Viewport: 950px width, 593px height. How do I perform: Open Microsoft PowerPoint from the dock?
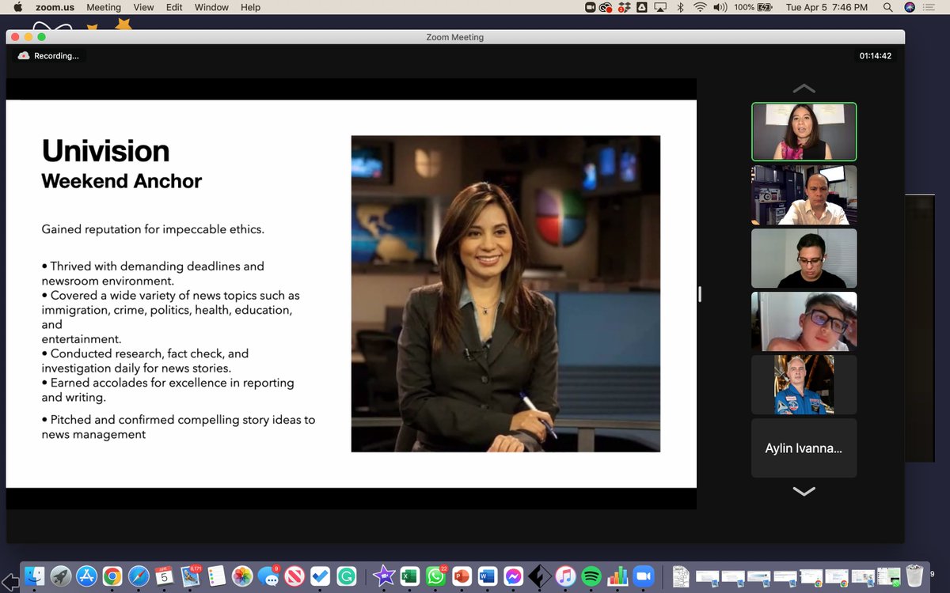tap(462, 576)
